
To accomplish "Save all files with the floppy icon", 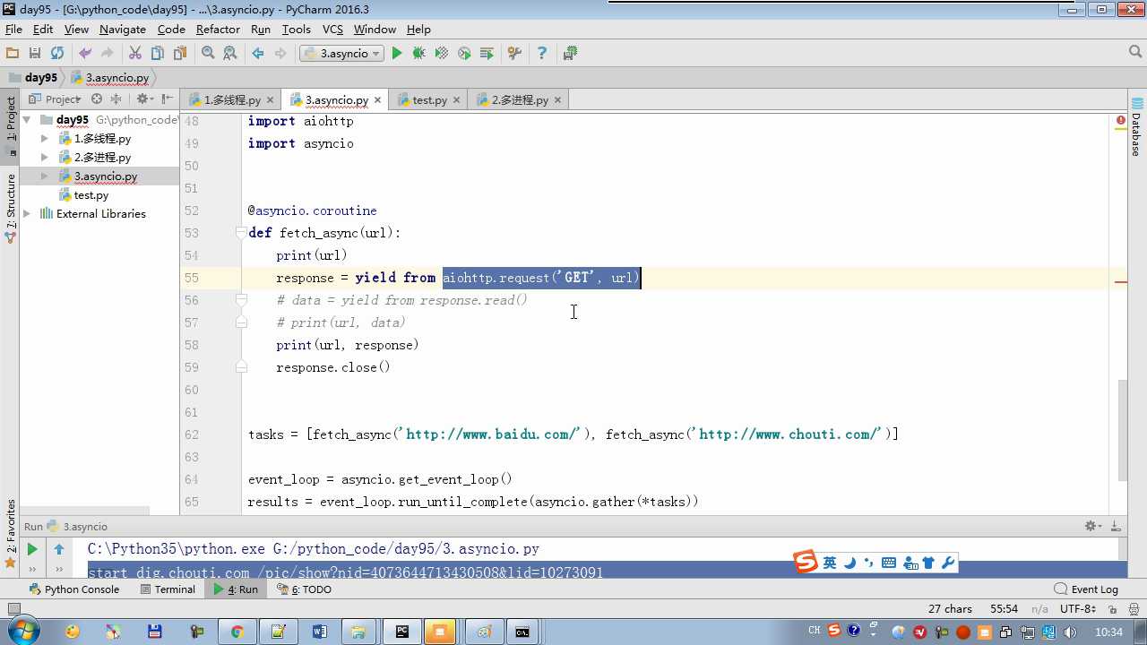I will click(x=35, y=54).
